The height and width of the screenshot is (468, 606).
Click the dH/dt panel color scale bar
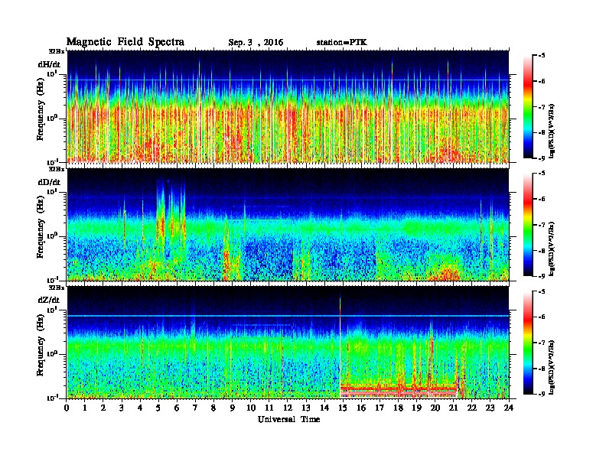(x=528, y=106)
